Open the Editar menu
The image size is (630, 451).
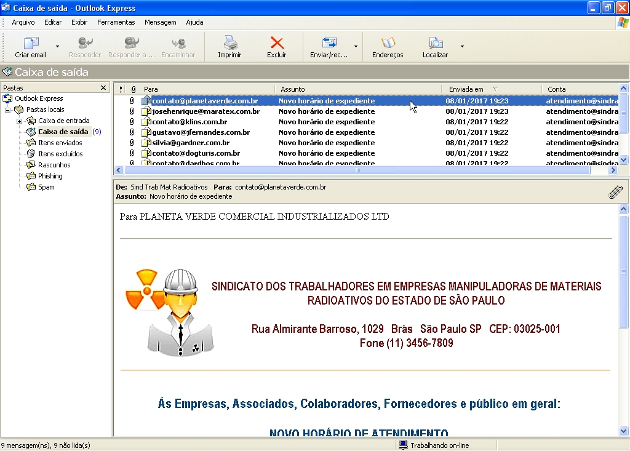pyautogui.click(x=53, y=22)
